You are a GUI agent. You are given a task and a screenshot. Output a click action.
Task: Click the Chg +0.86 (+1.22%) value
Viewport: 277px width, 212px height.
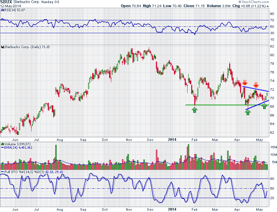pos(249,6)
